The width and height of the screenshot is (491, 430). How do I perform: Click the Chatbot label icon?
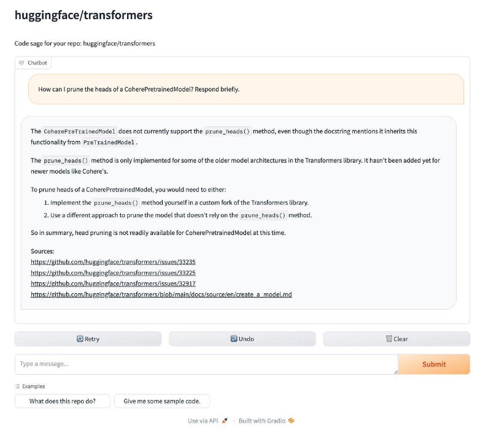point(21,63)
